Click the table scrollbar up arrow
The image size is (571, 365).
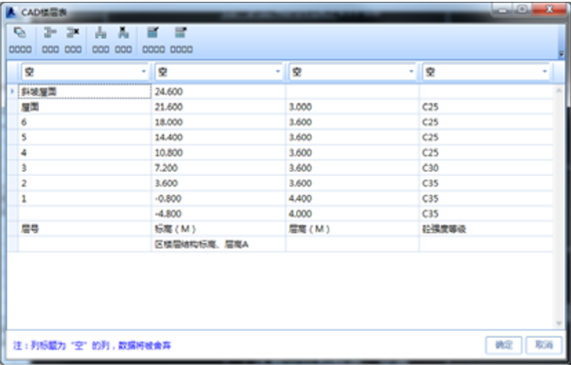click(x=558, y=90)
